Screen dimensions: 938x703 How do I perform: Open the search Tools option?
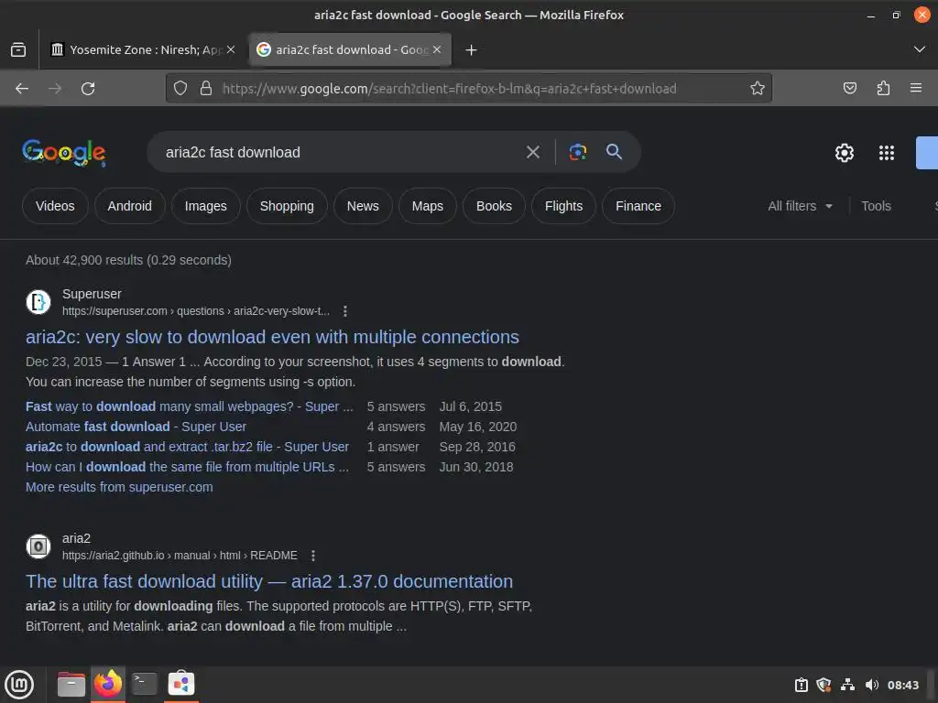click(x=876, y=206)
